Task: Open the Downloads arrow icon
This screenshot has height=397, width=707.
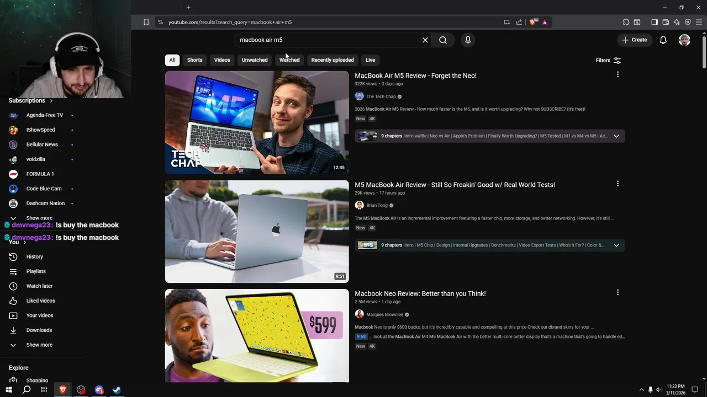Action: pyautogui.click(x=13, y=330)
